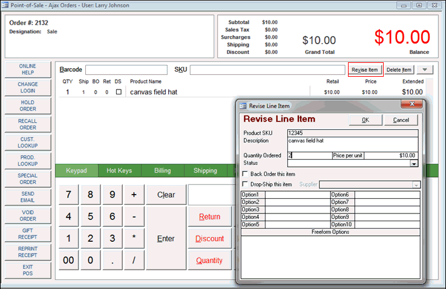Tap the 7 keypad button
446x289 pixels.
[68, 195]
